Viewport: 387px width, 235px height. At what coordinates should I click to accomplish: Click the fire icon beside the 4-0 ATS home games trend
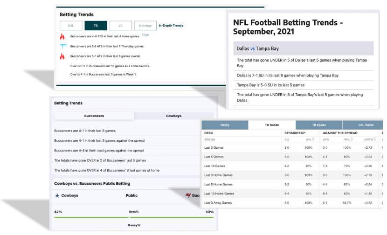coord(62,36)
